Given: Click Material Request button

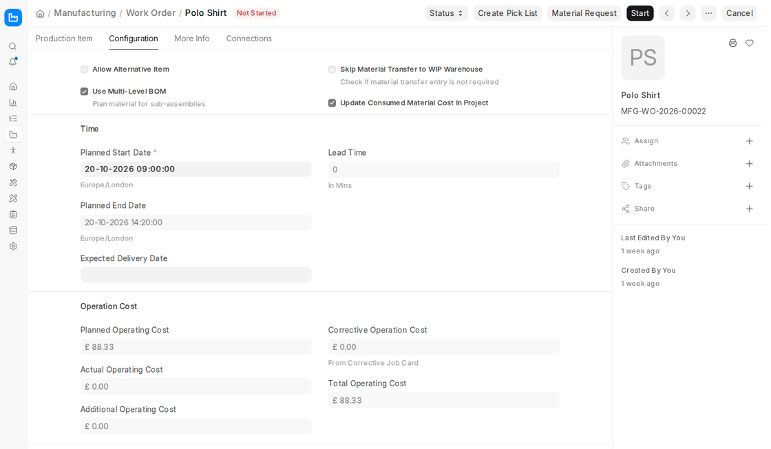Looking at the screenshot, I should point(584,13).
